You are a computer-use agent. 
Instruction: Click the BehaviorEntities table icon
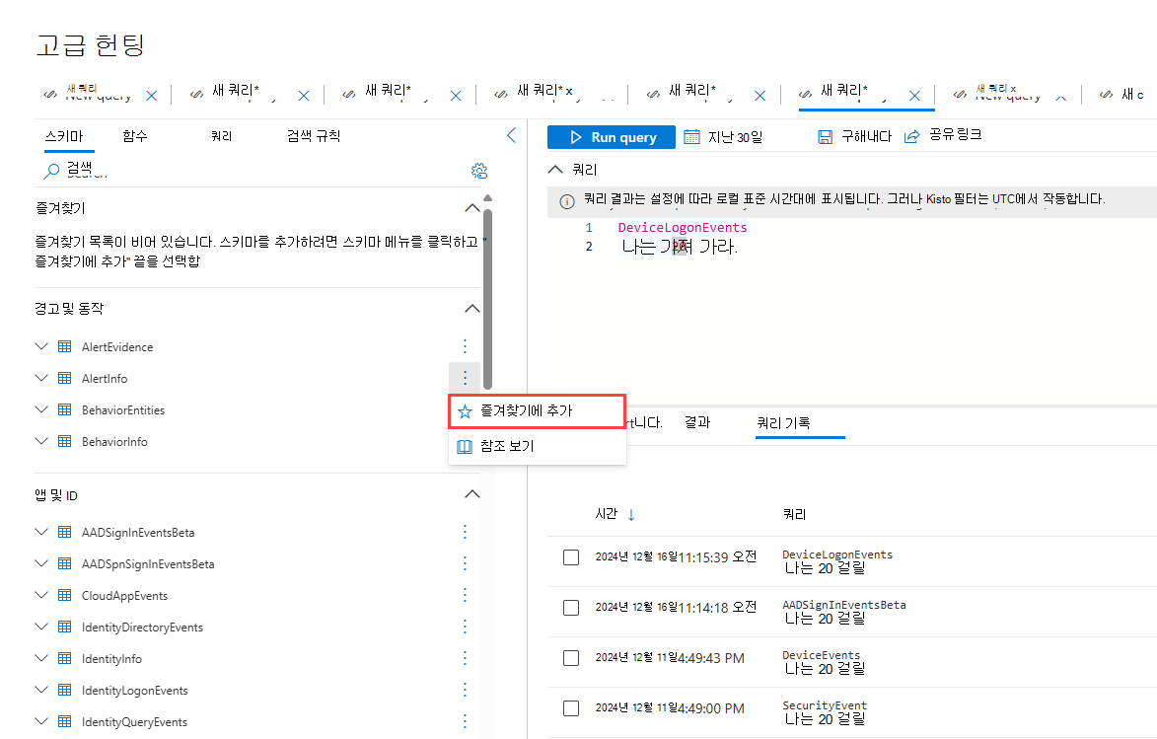click(65, 409)
